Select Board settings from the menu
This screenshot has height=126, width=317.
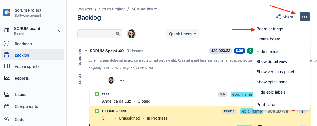(x=270, y=29)
